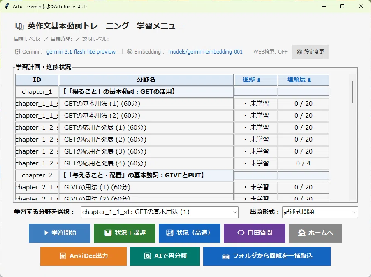Select row GIVEの用法 (1) (60分)
Screen dimensions: 371x277
coord(146,187)
